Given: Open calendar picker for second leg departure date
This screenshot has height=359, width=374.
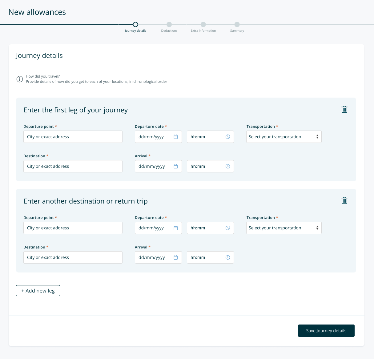Looking at the screenshot, I should tap(175, 228).
